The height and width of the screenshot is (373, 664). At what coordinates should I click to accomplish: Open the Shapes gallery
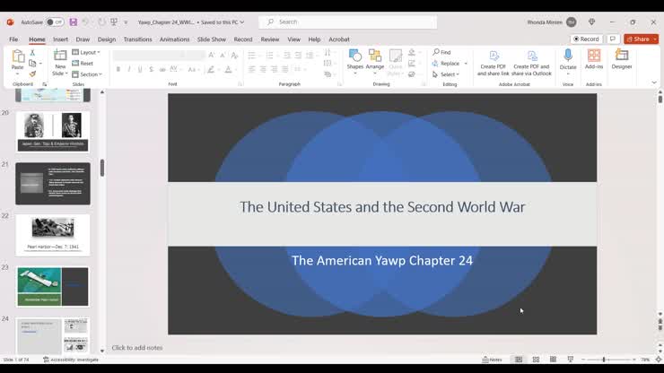click(355, 59)
